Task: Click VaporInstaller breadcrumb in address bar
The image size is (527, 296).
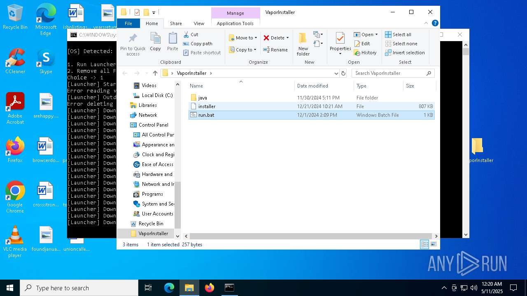Action: click(x=191, y=73)
